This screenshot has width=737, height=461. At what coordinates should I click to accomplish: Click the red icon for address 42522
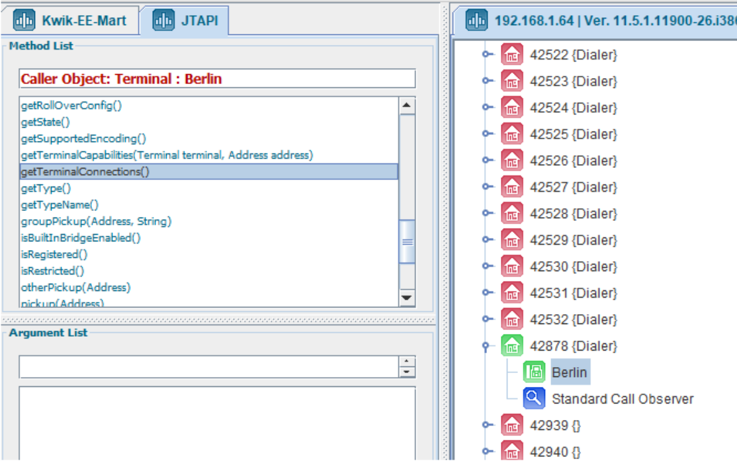tap(511, 55)
